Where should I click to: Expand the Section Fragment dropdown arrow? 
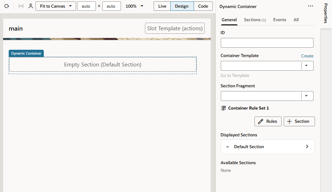306,96
